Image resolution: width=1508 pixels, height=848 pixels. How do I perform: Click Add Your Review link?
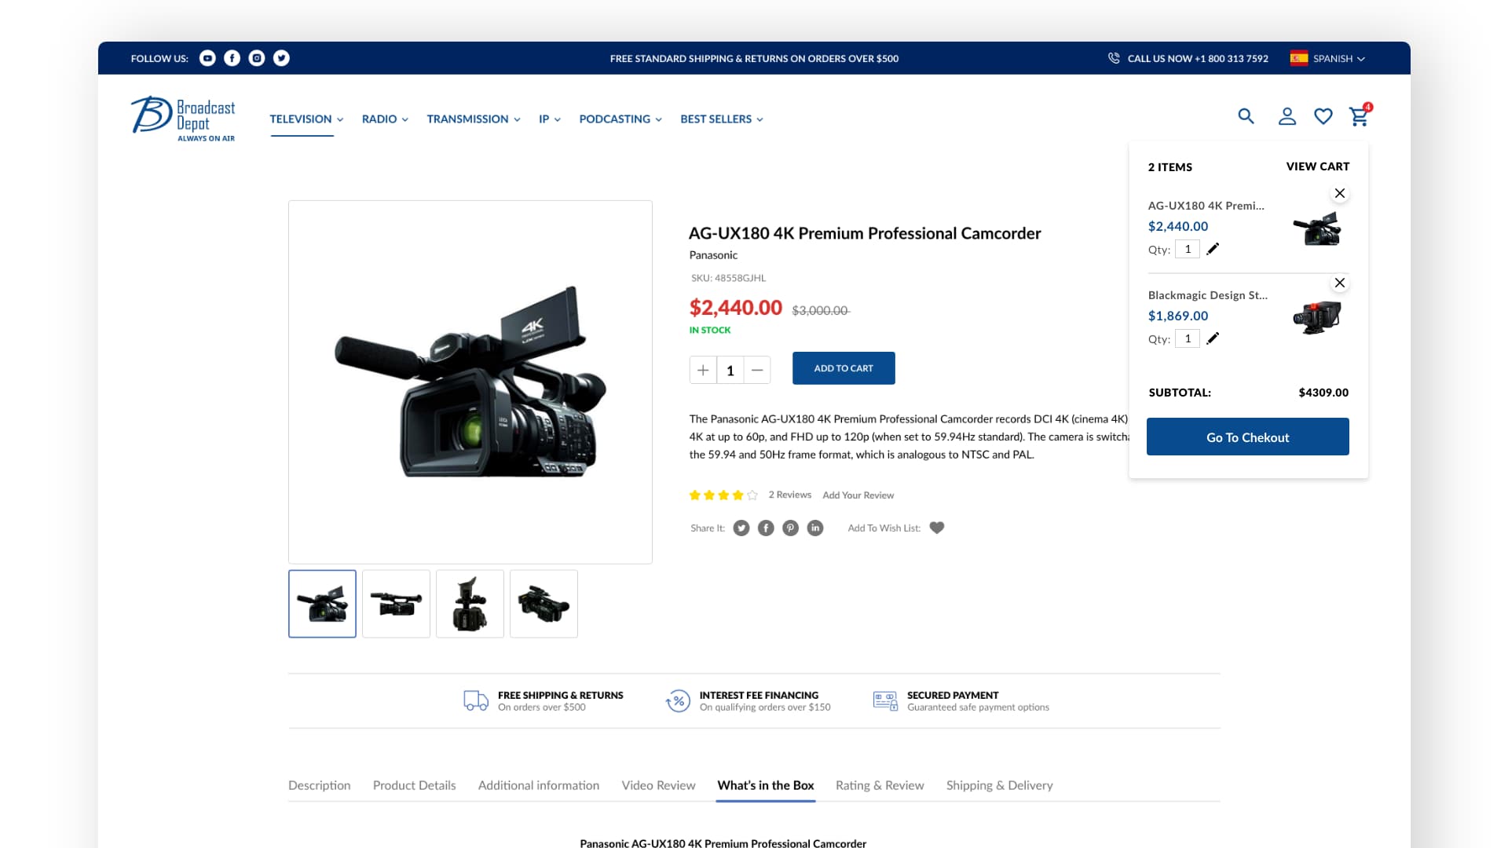[x=858, y=495]
